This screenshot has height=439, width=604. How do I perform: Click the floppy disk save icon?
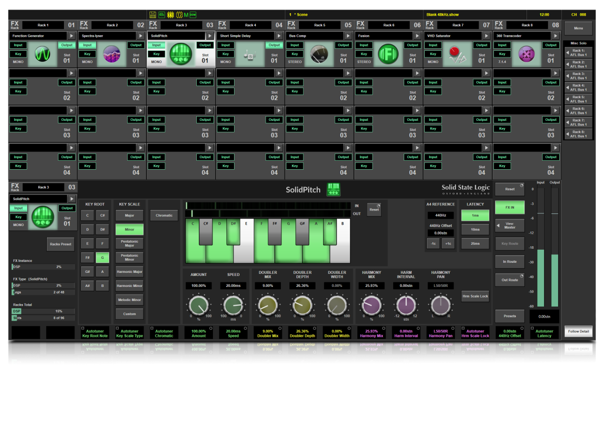(x=153, y=15)
